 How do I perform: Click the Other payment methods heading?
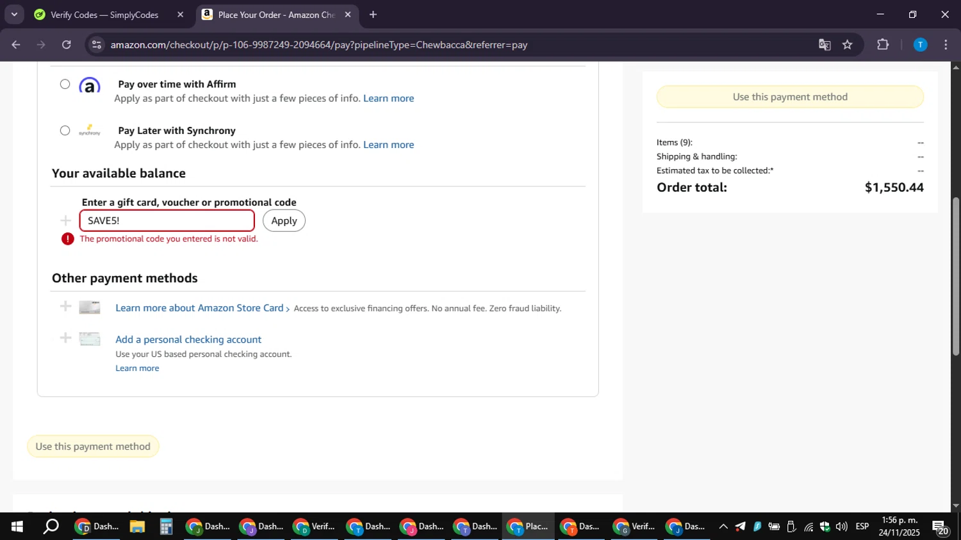pyautogui.click(x=125, y=278)
